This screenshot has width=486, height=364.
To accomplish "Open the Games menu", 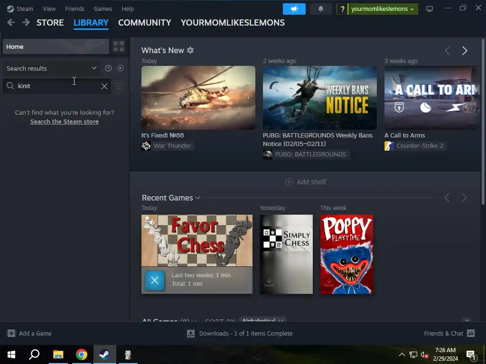I will coord(103,9).
